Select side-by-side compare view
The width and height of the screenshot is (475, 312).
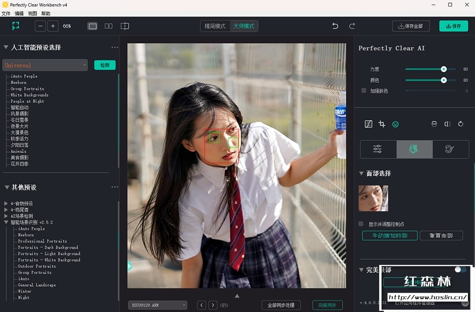(108, 26)
